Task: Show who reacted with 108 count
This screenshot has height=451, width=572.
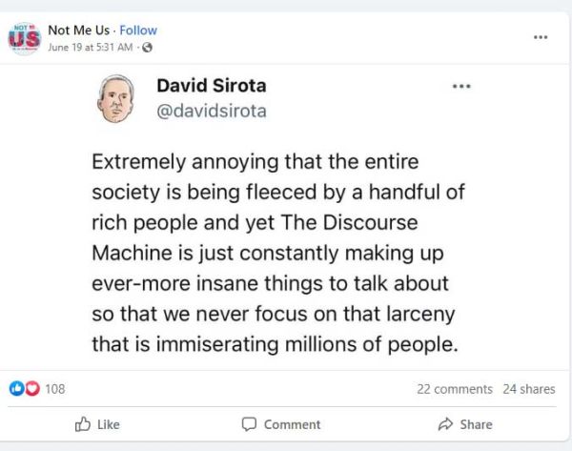Action: (55, 389)
